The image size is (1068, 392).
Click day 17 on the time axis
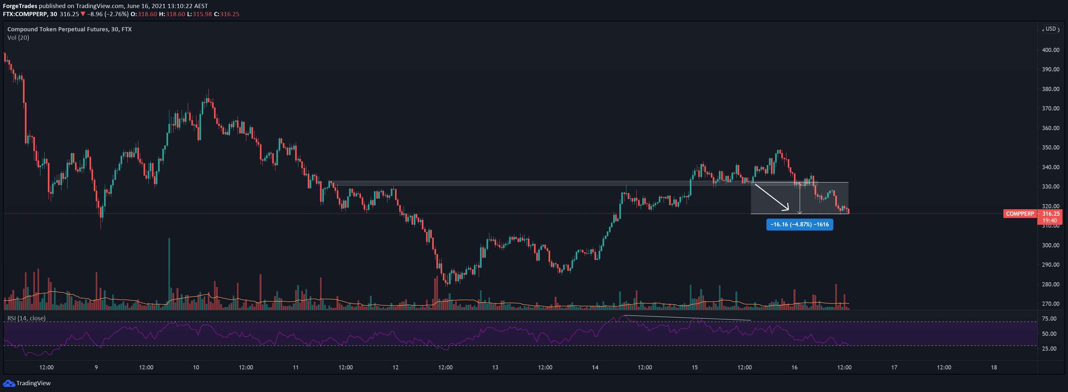894,367
